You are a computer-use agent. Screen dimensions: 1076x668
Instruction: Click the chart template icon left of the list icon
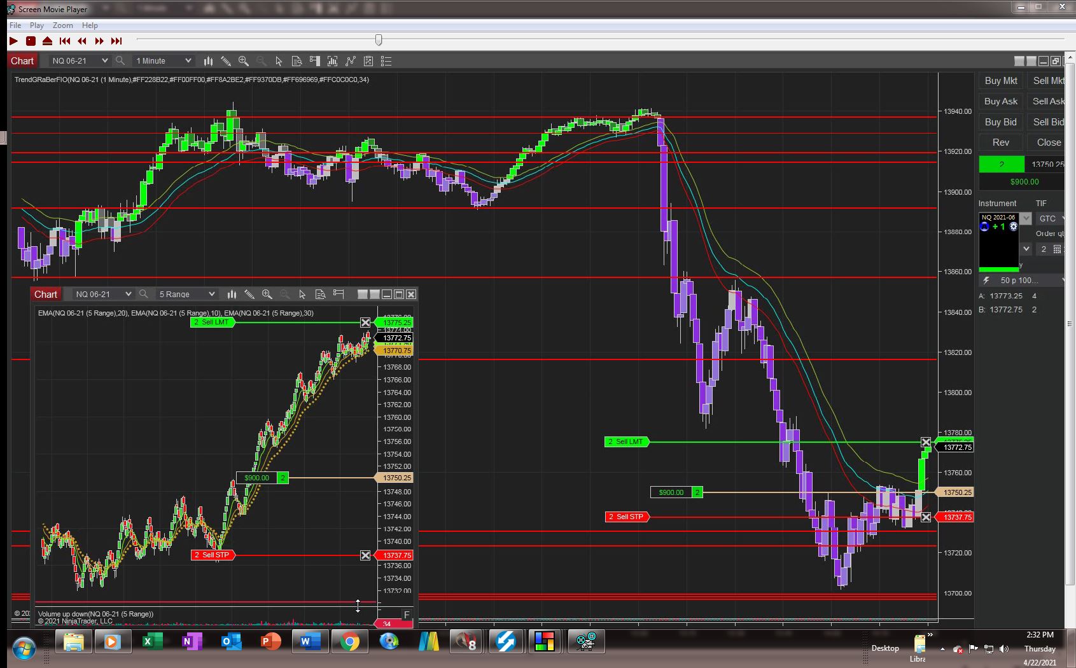pos(368,61)
